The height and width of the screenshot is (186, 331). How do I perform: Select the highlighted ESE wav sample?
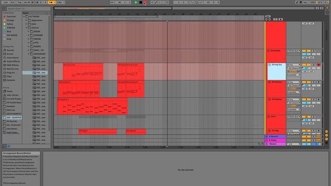coord(35,72)
